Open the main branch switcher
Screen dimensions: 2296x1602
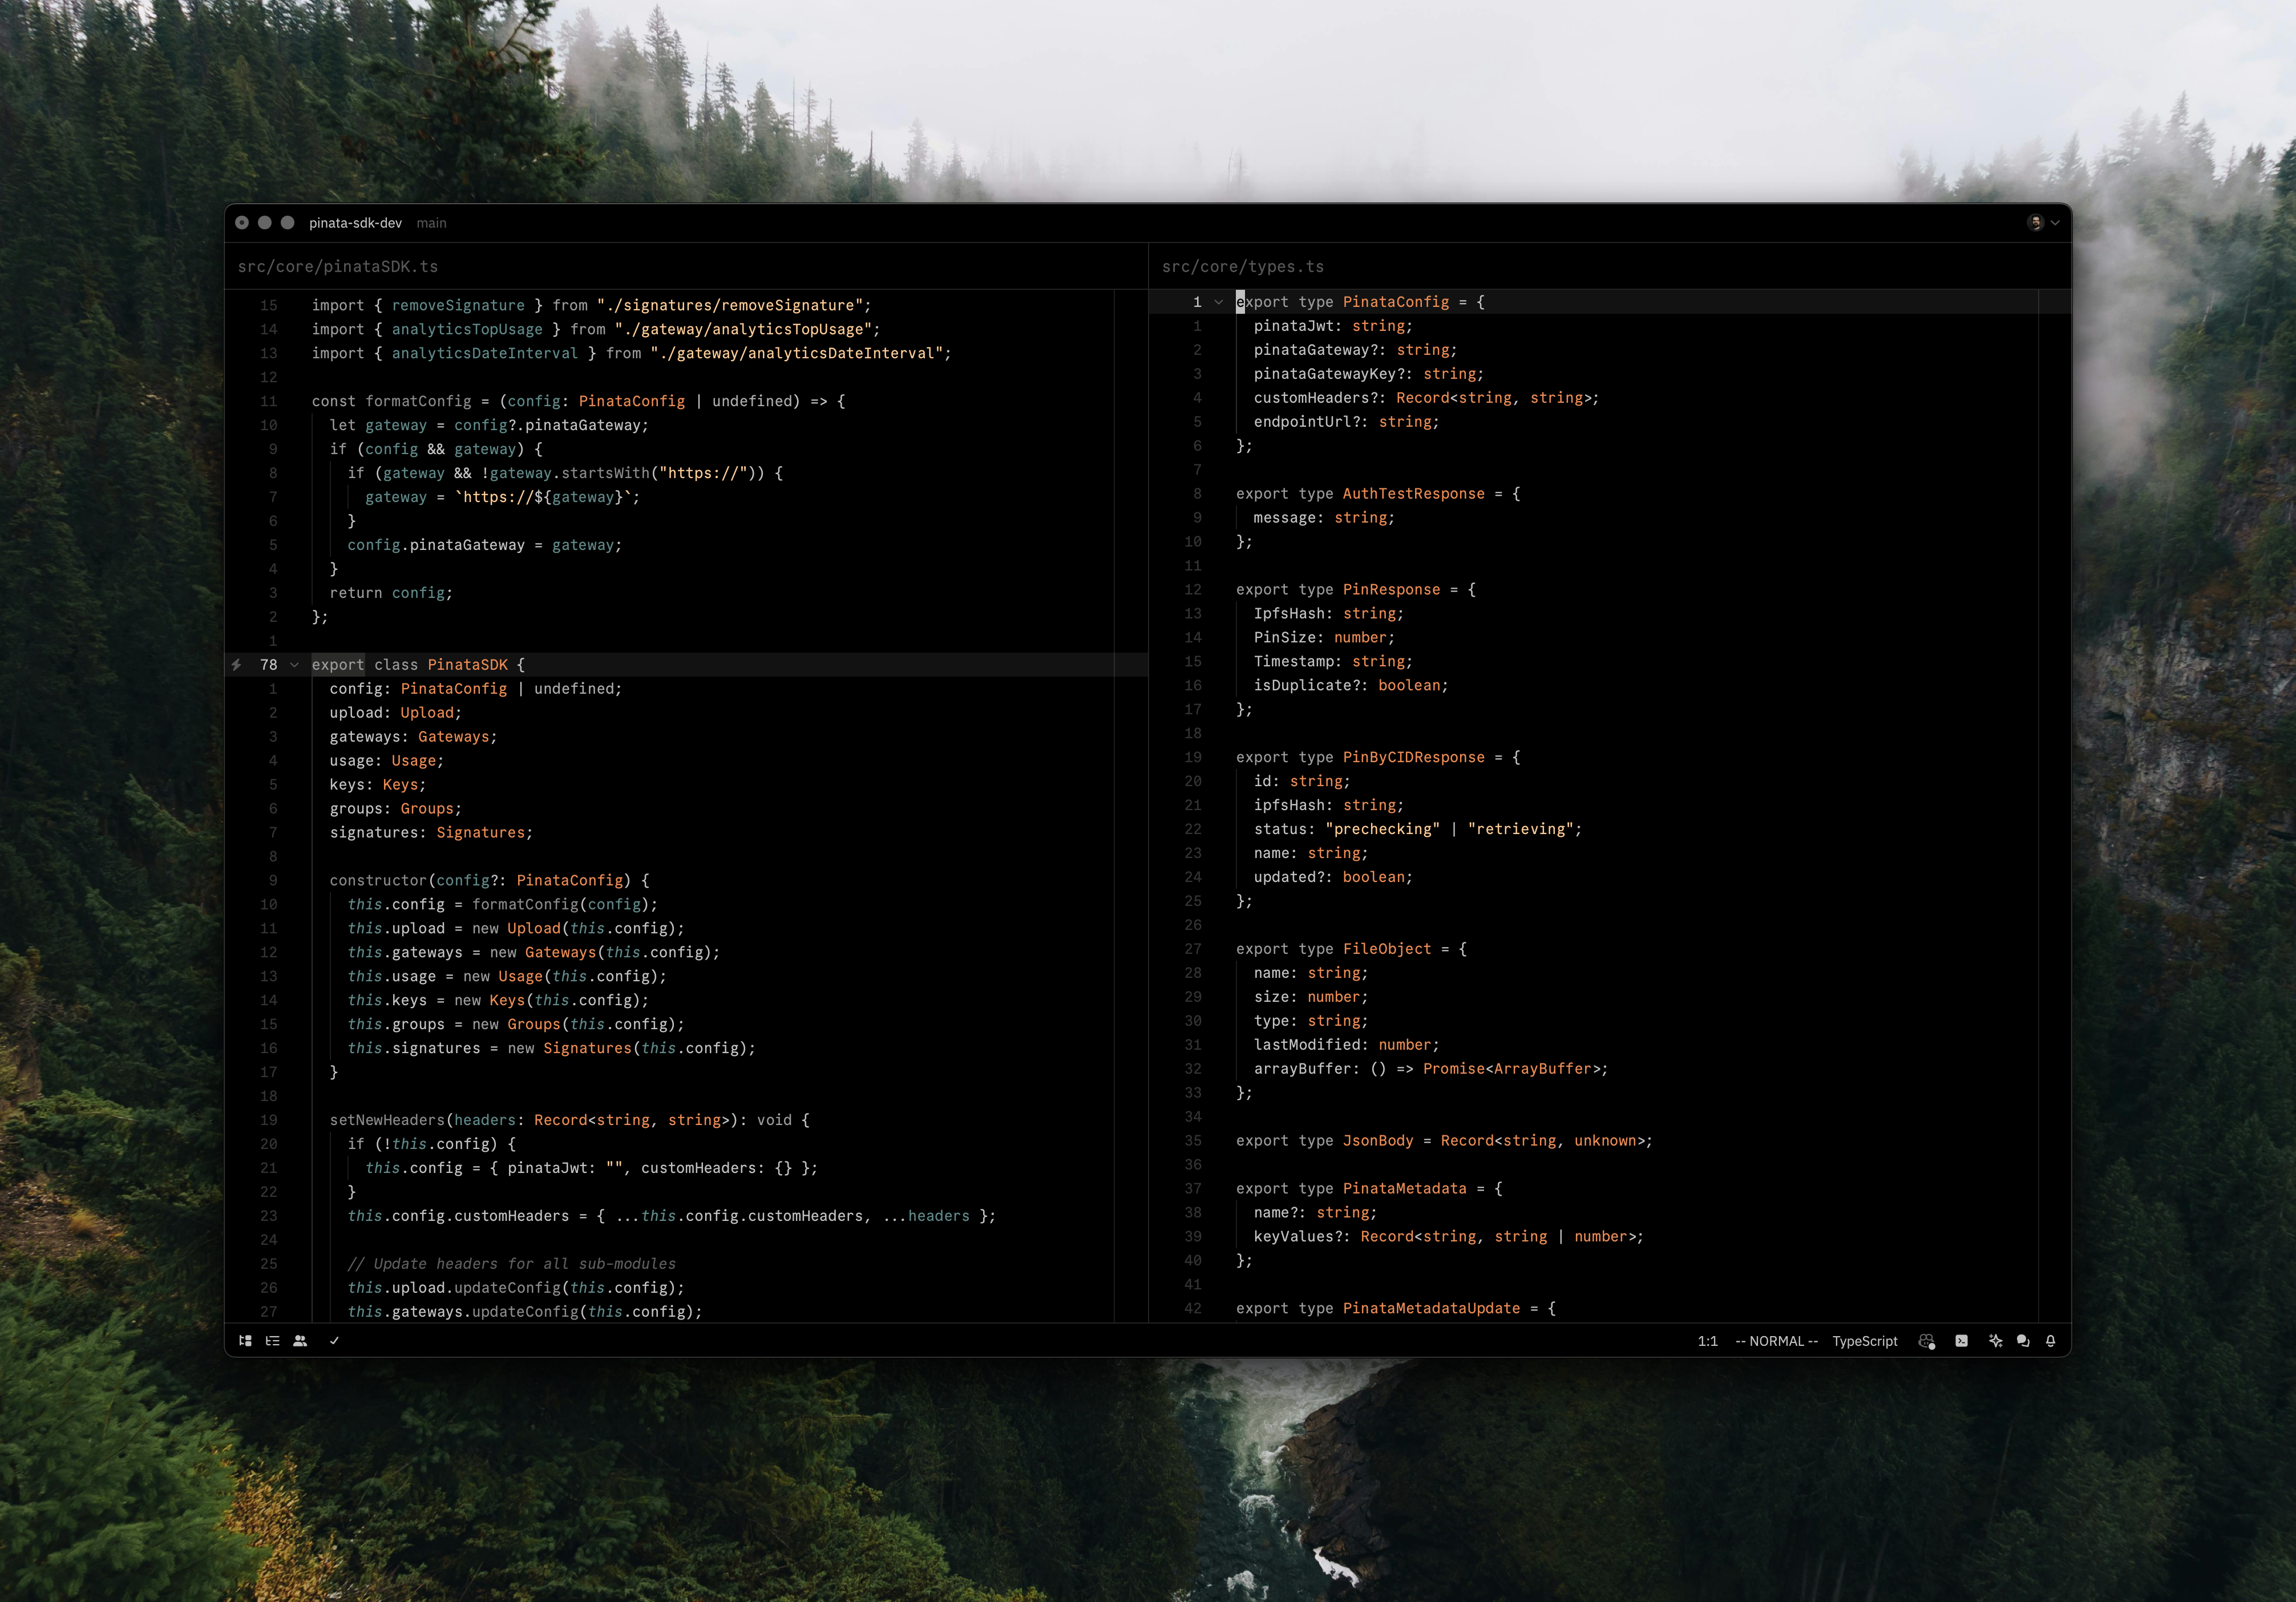click(431, 223)
